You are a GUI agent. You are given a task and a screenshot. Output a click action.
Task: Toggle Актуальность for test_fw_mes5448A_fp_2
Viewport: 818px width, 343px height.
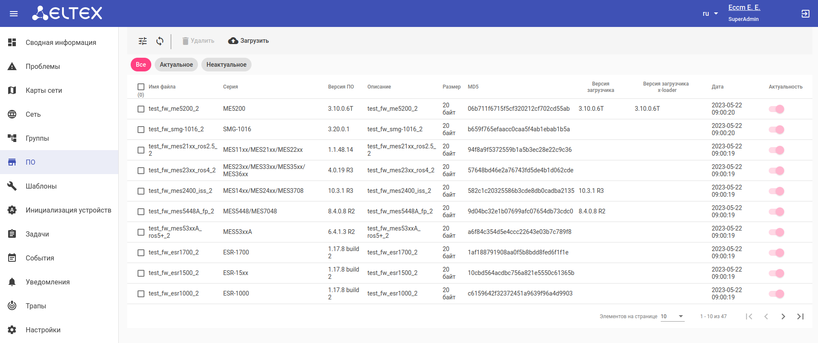tap(776, 212)
